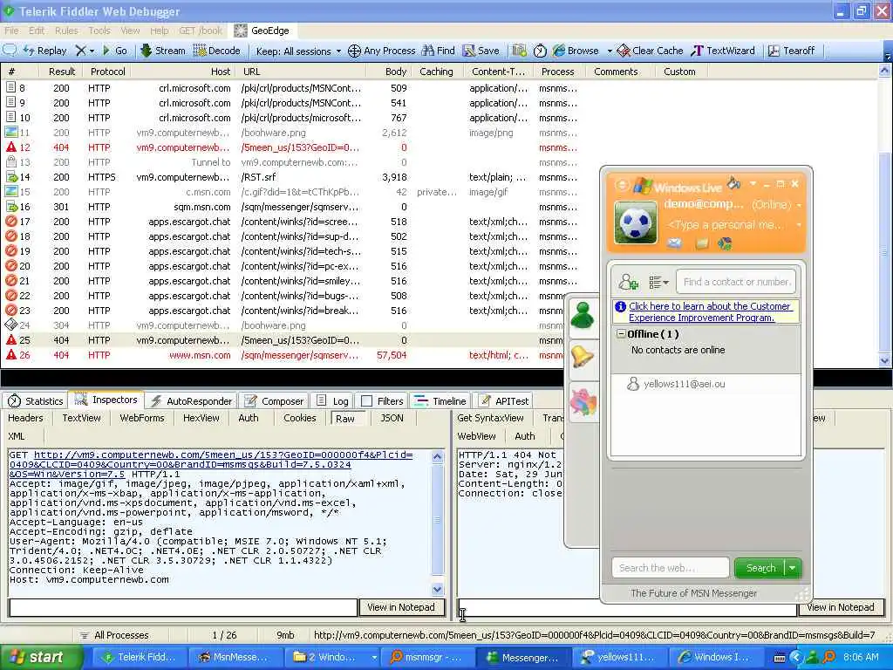Click the request URL link in Raw view
Viewport: 893px width, 670px height.
coord(211,464)
